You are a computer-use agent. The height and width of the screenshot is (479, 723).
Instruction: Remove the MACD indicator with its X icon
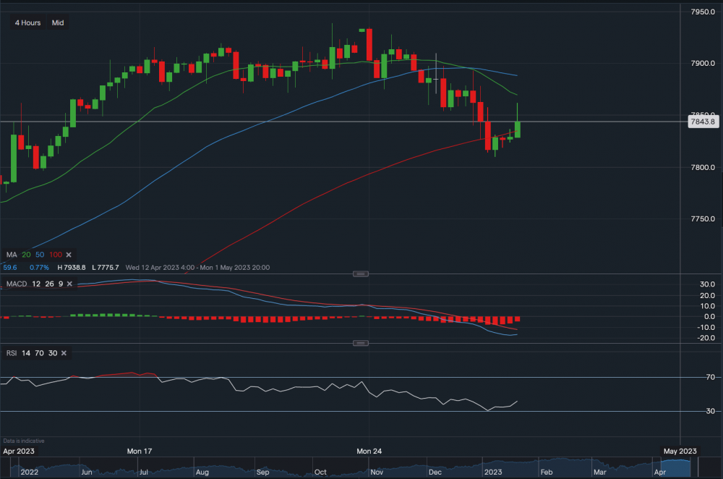point(69,284)
